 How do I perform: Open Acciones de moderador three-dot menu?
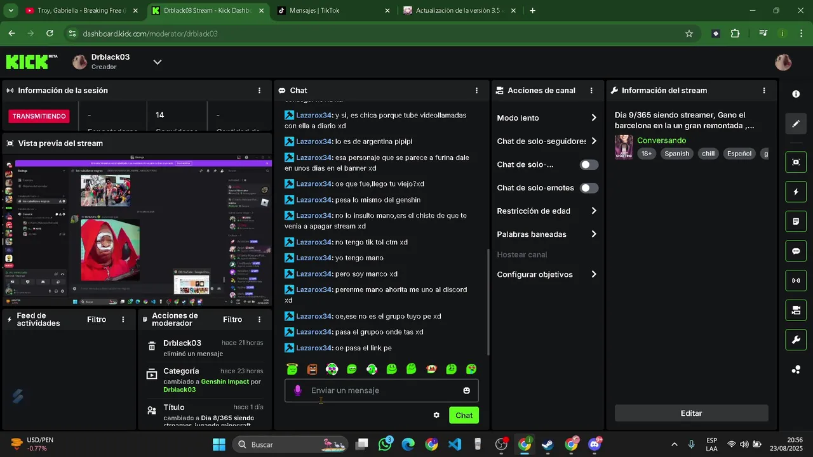tap(259, 319)
